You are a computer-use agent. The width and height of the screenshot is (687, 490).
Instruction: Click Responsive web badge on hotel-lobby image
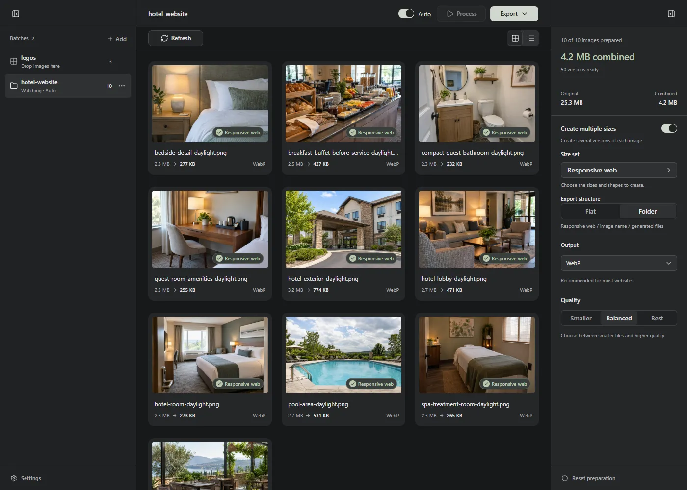tap(505, 258)
